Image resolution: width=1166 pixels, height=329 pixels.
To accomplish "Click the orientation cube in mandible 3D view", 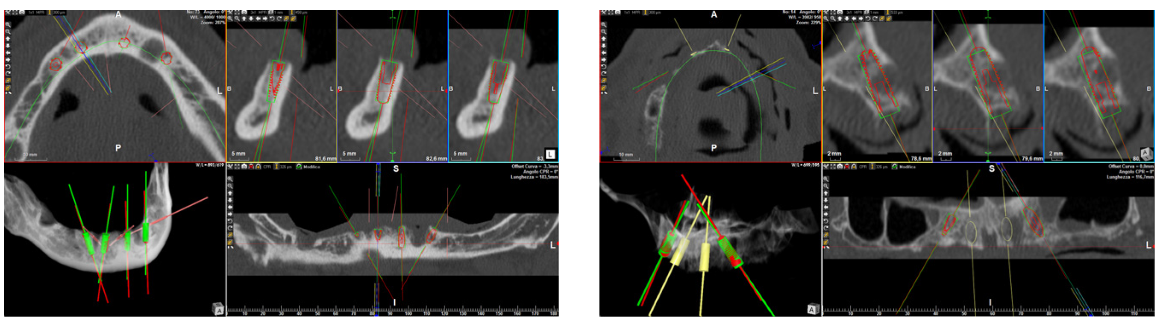I will coord(218,309).
